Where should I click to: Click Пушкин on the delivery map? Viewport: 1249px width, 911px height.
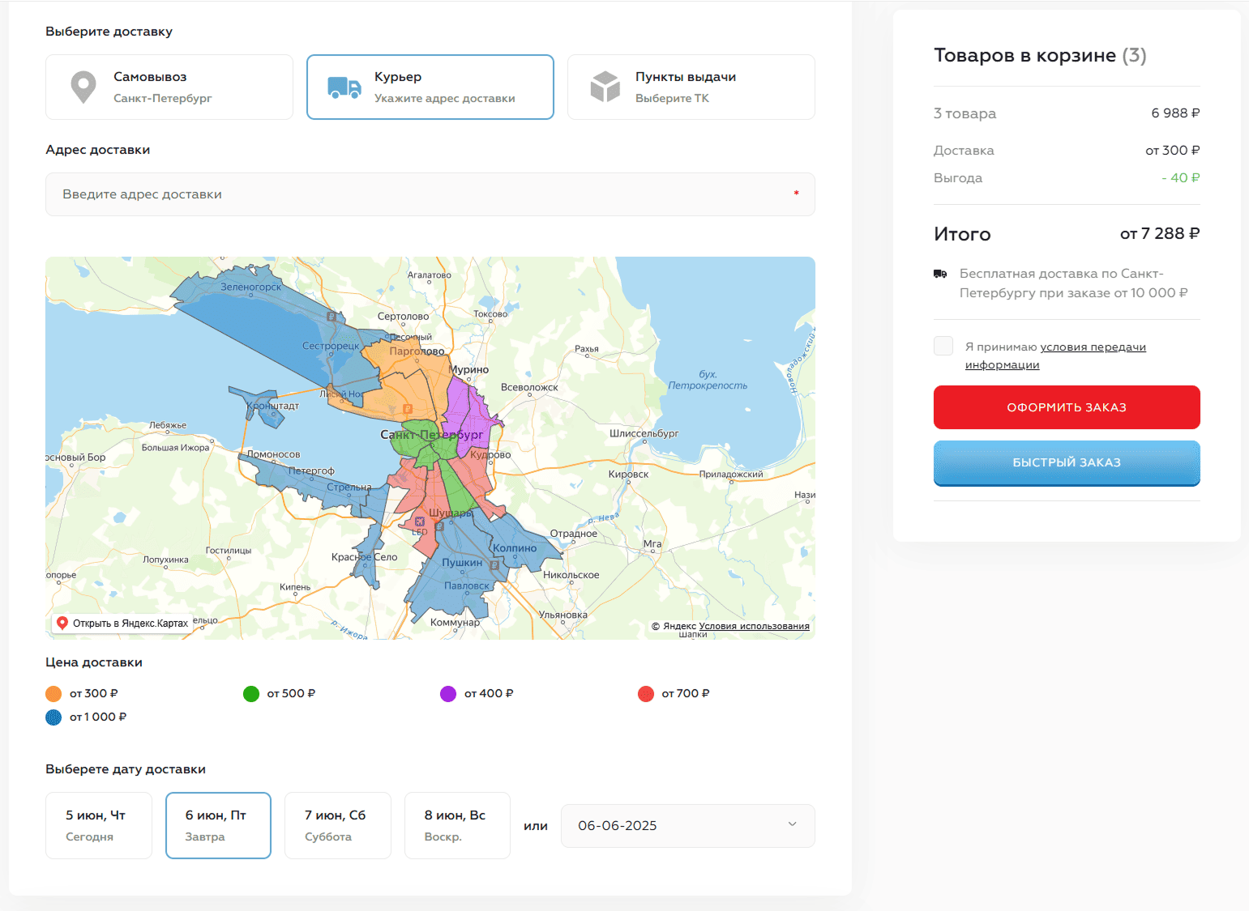tap(462, 563)
